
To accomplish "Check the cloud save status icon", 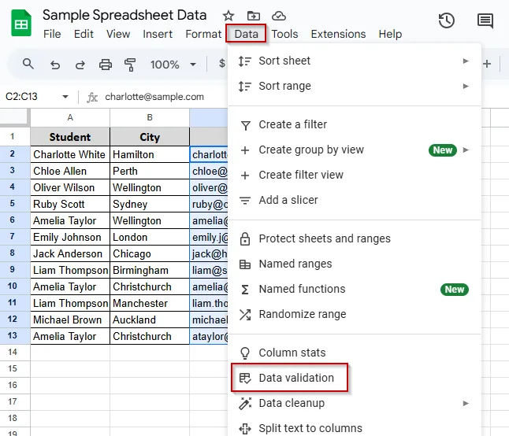I will pyautogui.click(x=278, y=16).
